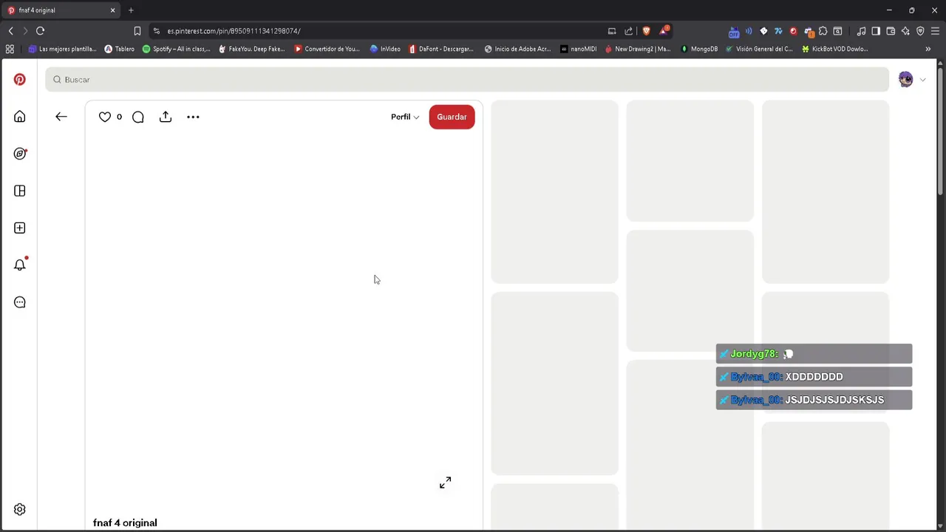Reload the page

tap(41, 31)
